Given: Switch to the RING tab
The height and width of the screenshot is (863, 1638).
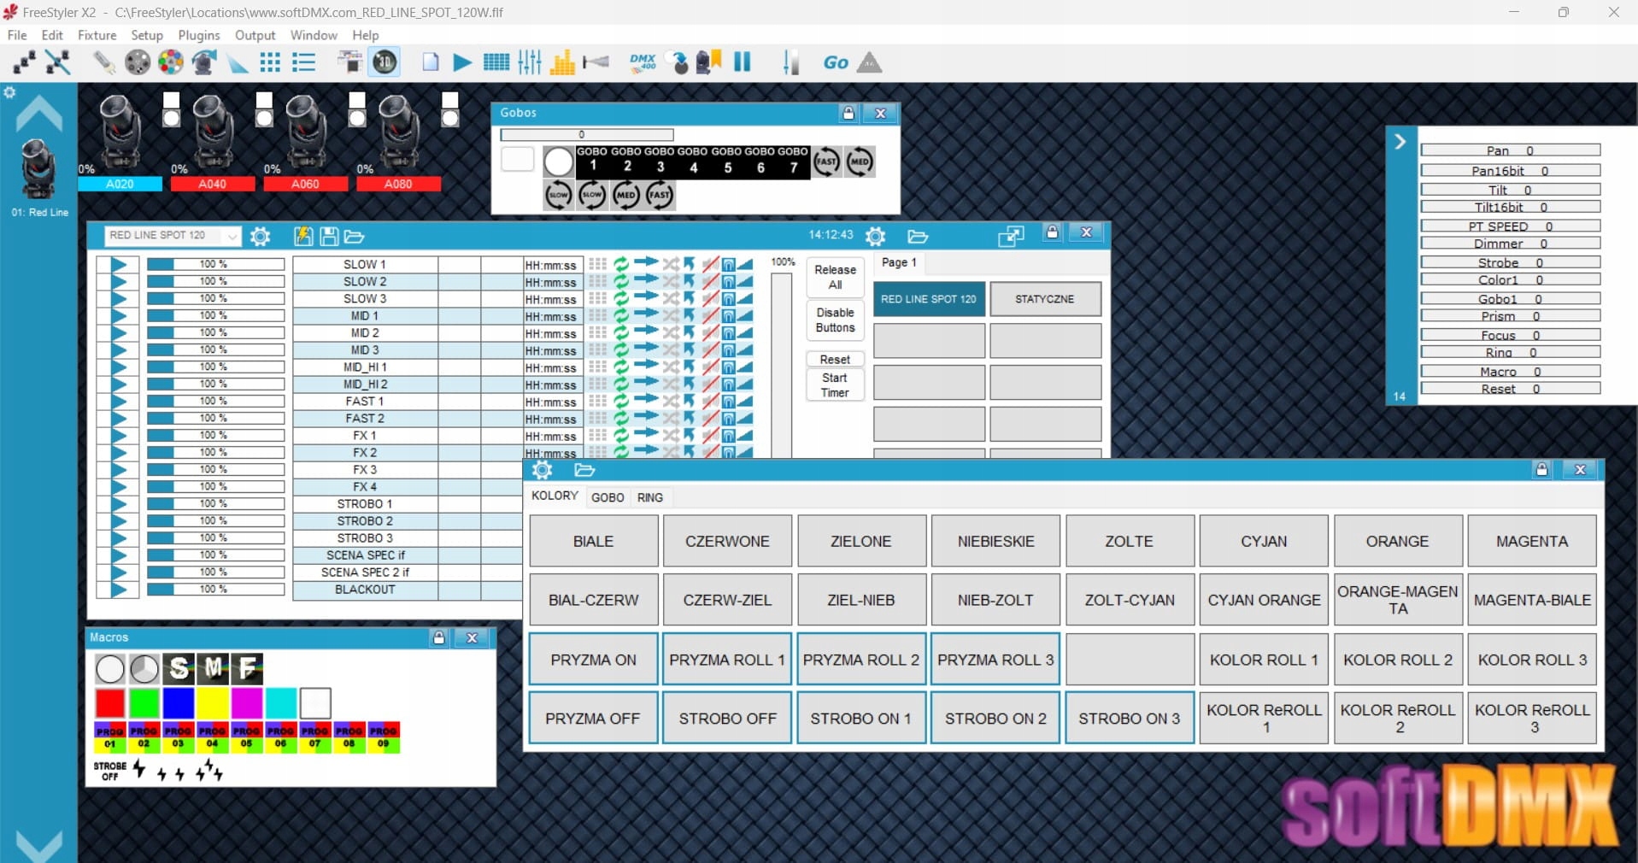Looking at the screenshot, I should click(650, 497).
